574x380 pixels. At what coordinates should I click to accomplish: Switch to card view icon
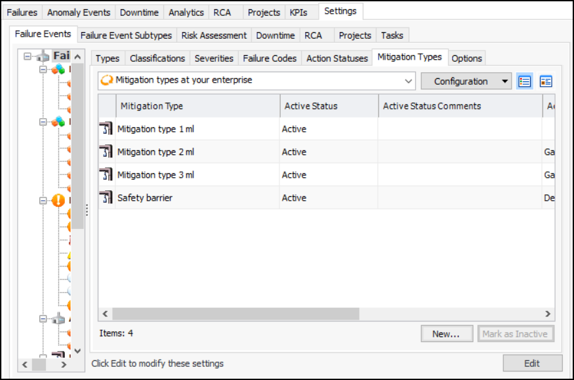point(546,81)
